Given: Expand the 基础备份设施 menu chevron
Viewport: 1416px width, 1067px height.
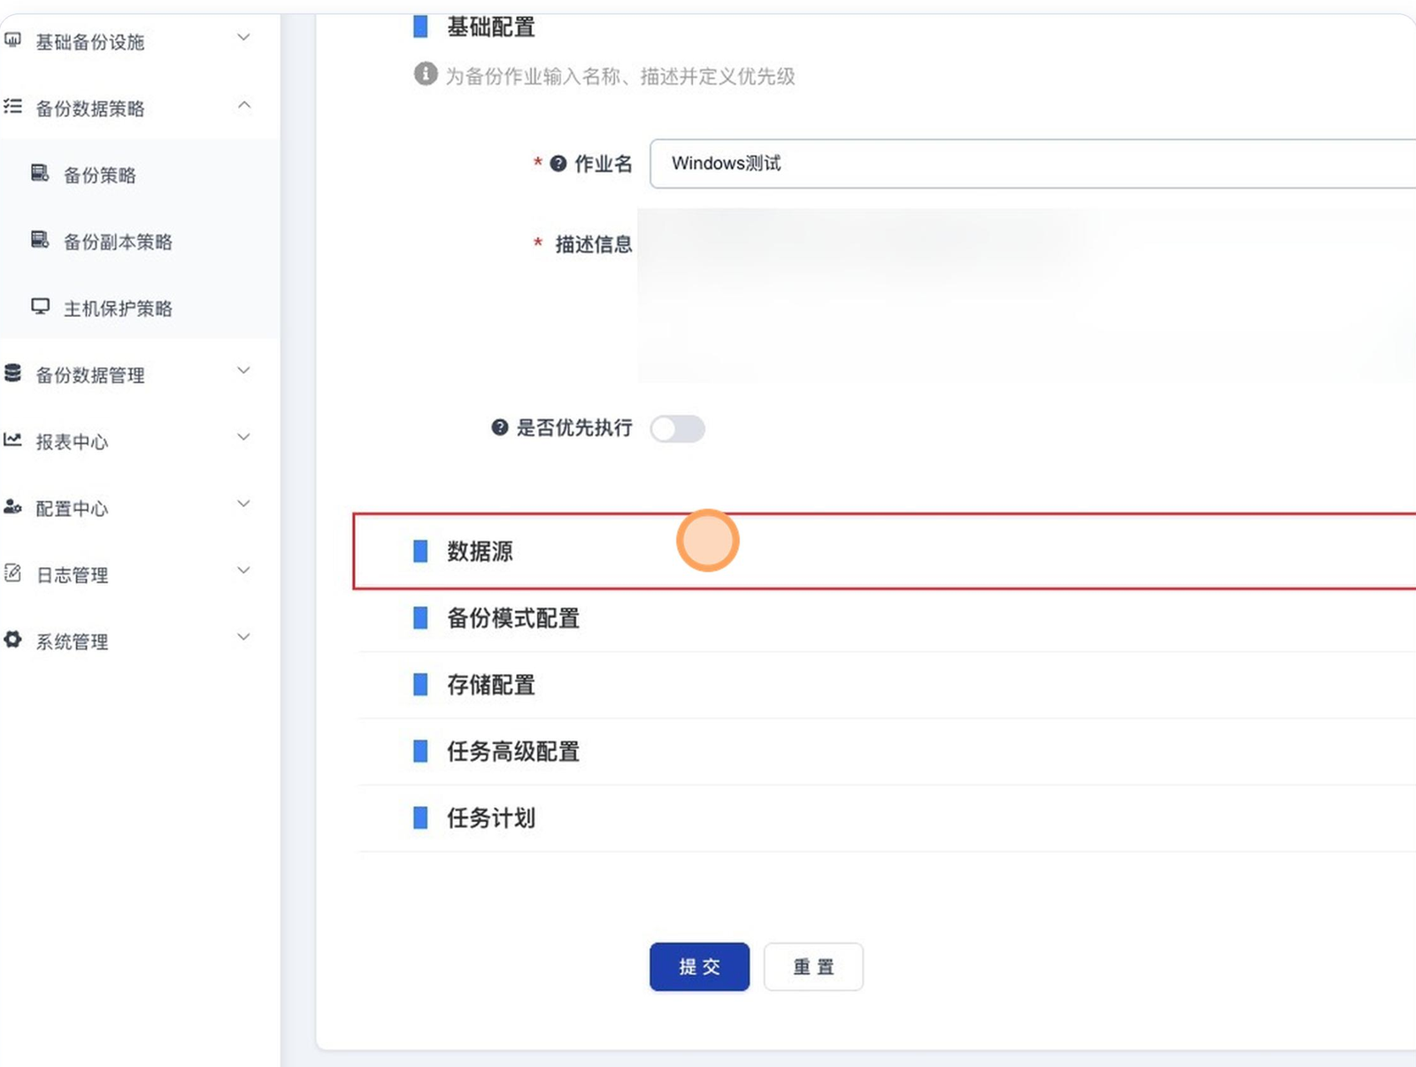Looking at the screenshot, I should click(244, 38).
